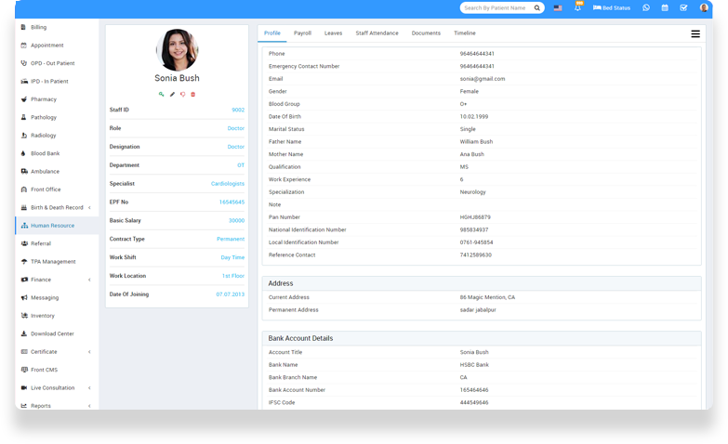
Task: Click the search magnifier icon
Action: 536,7
